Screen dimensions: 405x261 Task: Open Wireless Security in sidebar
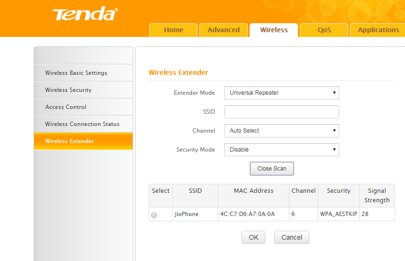click(x=83, y=90)
